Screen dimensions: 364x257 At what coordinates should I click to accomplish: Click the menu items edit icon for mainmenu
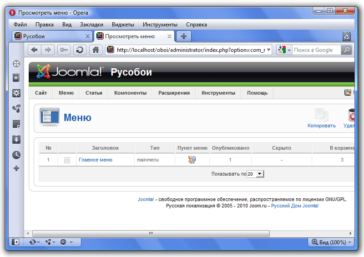pos(192,160)
